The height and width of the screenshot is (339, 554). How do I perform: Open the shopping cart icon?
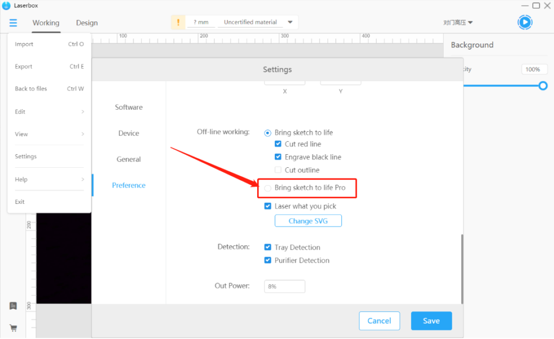click(x=14, y=328)
